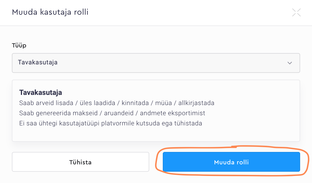
Task: Click the line starting Saab genereerida makseid
Action: pyautogui.click(x=112, y=113)
